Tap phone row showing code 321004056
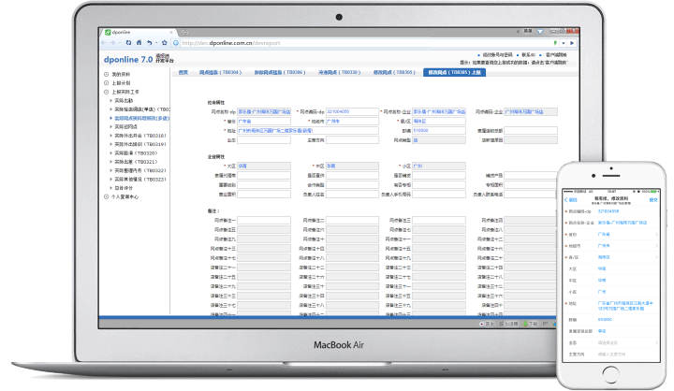674x391 pixels. tap(611, 211)
